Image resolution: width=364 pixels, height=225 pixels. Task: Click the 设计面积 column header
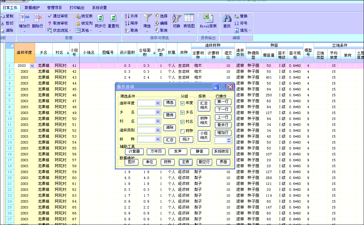[127, 53]
